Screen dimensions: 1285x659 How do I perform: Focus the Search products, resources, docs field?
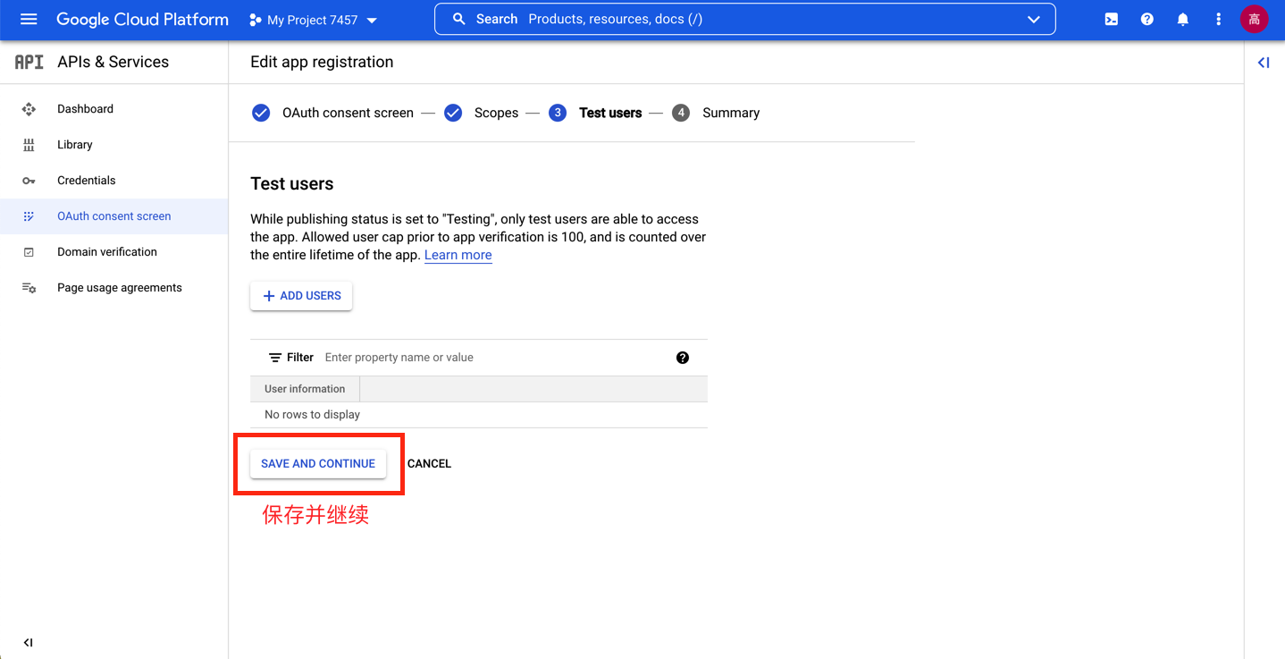[x=744, y=19]
